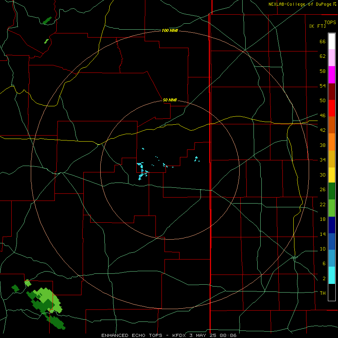Click the [K FT] units label
This screenshot has width=338, height=338.
point(317,26)
